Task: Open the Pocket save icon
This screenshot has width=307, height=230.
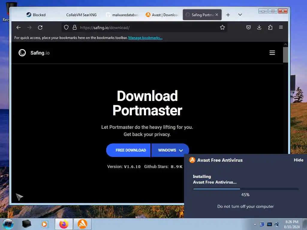Action: coord(249,27)
